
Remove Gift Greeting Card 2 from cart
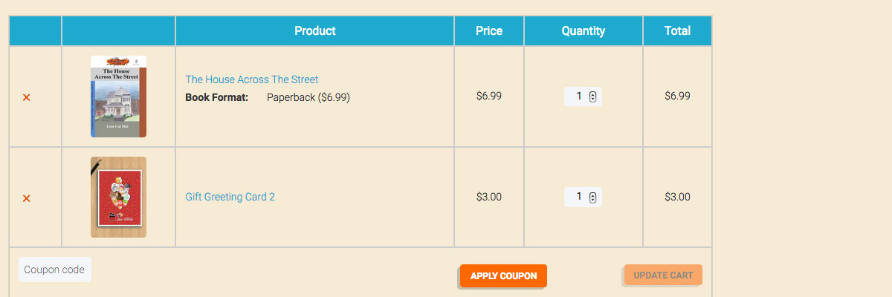pos(26,198)
